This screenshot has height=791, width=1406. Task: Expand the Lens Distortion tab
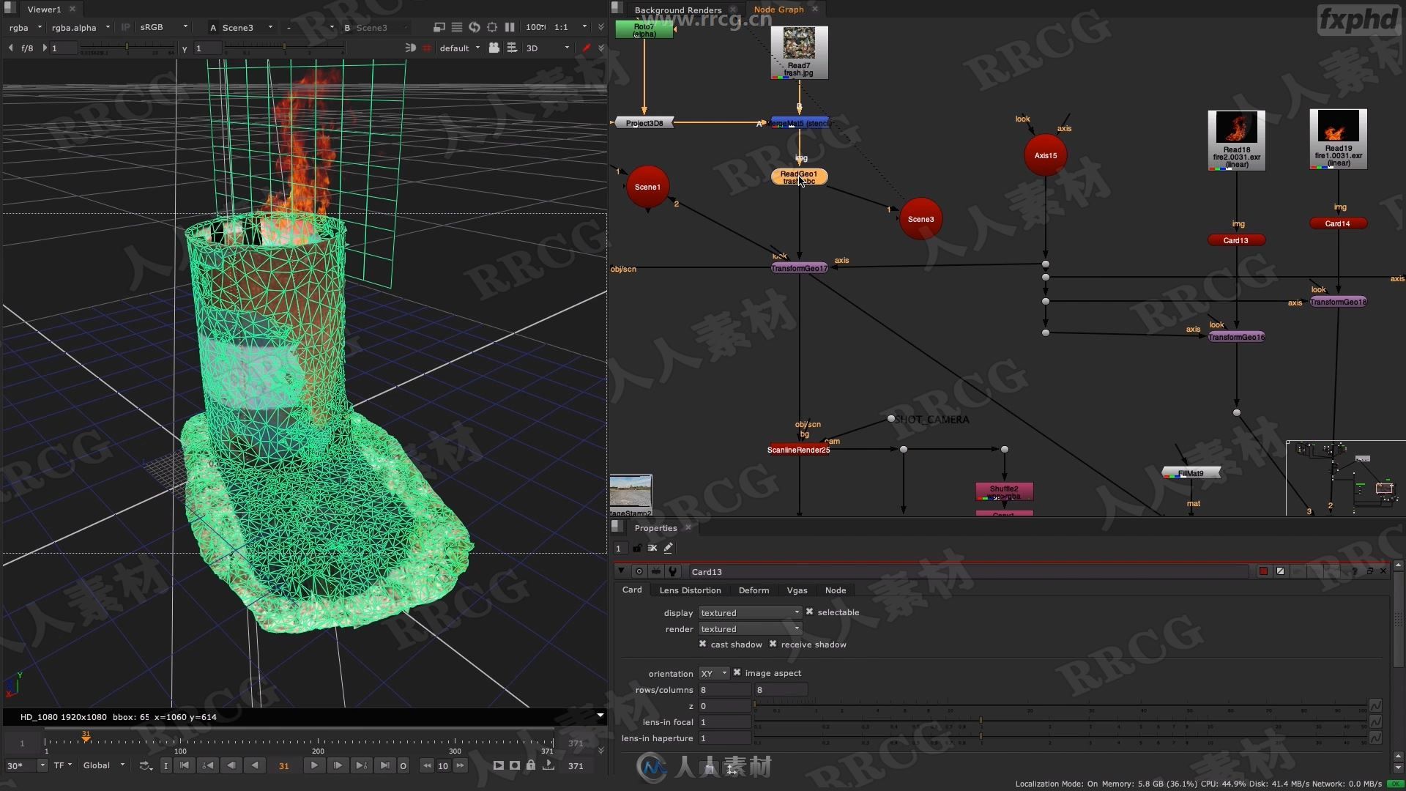[690, 589]
